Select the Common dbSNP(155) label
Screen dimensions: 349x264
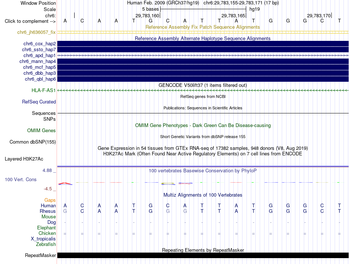point(33,142)
